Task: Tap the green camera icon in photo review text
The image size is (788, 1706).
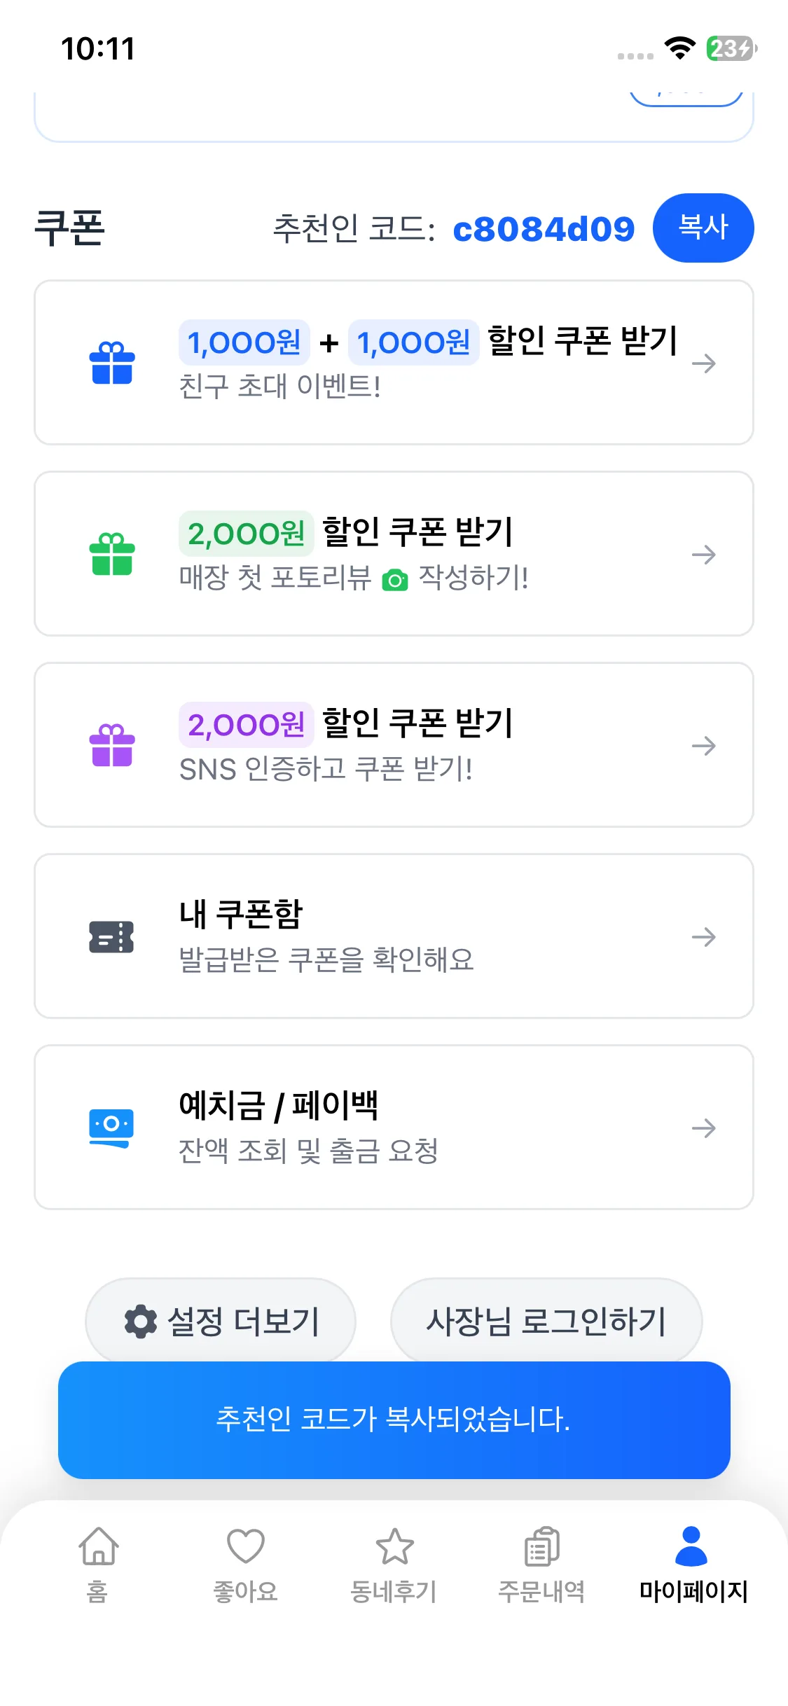Action: (x=395, y=580)
